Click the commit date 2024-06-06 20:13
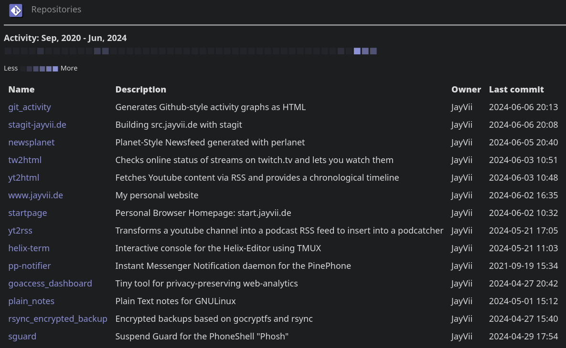 pyautogui.click(x=523, y=107)
